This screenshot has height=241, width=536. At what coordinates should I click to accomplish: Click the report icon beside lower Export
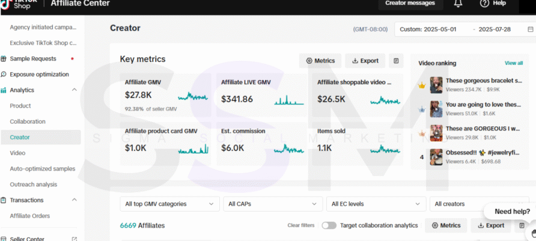click(x=522, y=225)
